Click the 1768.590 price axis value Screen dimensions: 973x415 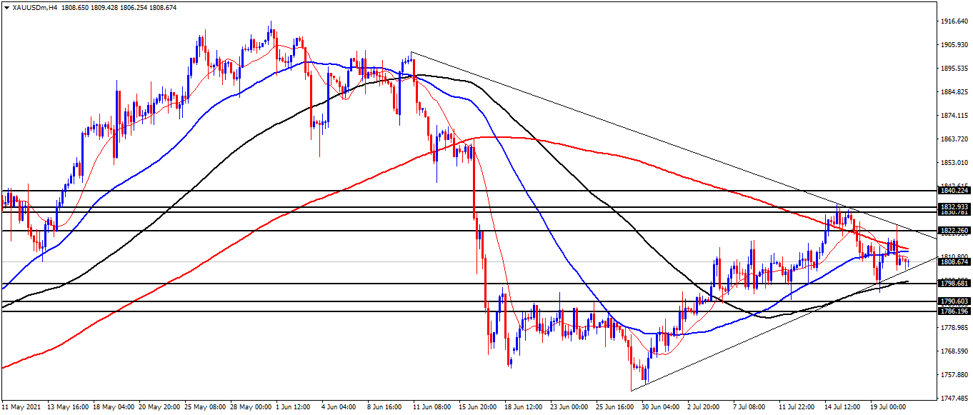point(955,351)
